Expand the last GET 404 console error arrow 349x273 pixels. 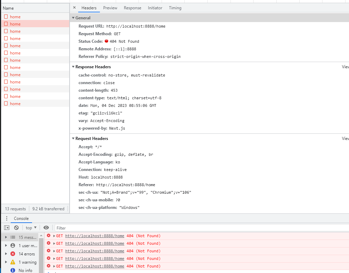[54, 266]
